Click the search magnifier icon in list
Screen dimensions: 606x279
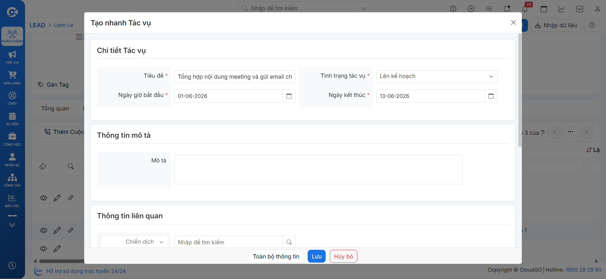pyautogui.click(x=71, y=166)
